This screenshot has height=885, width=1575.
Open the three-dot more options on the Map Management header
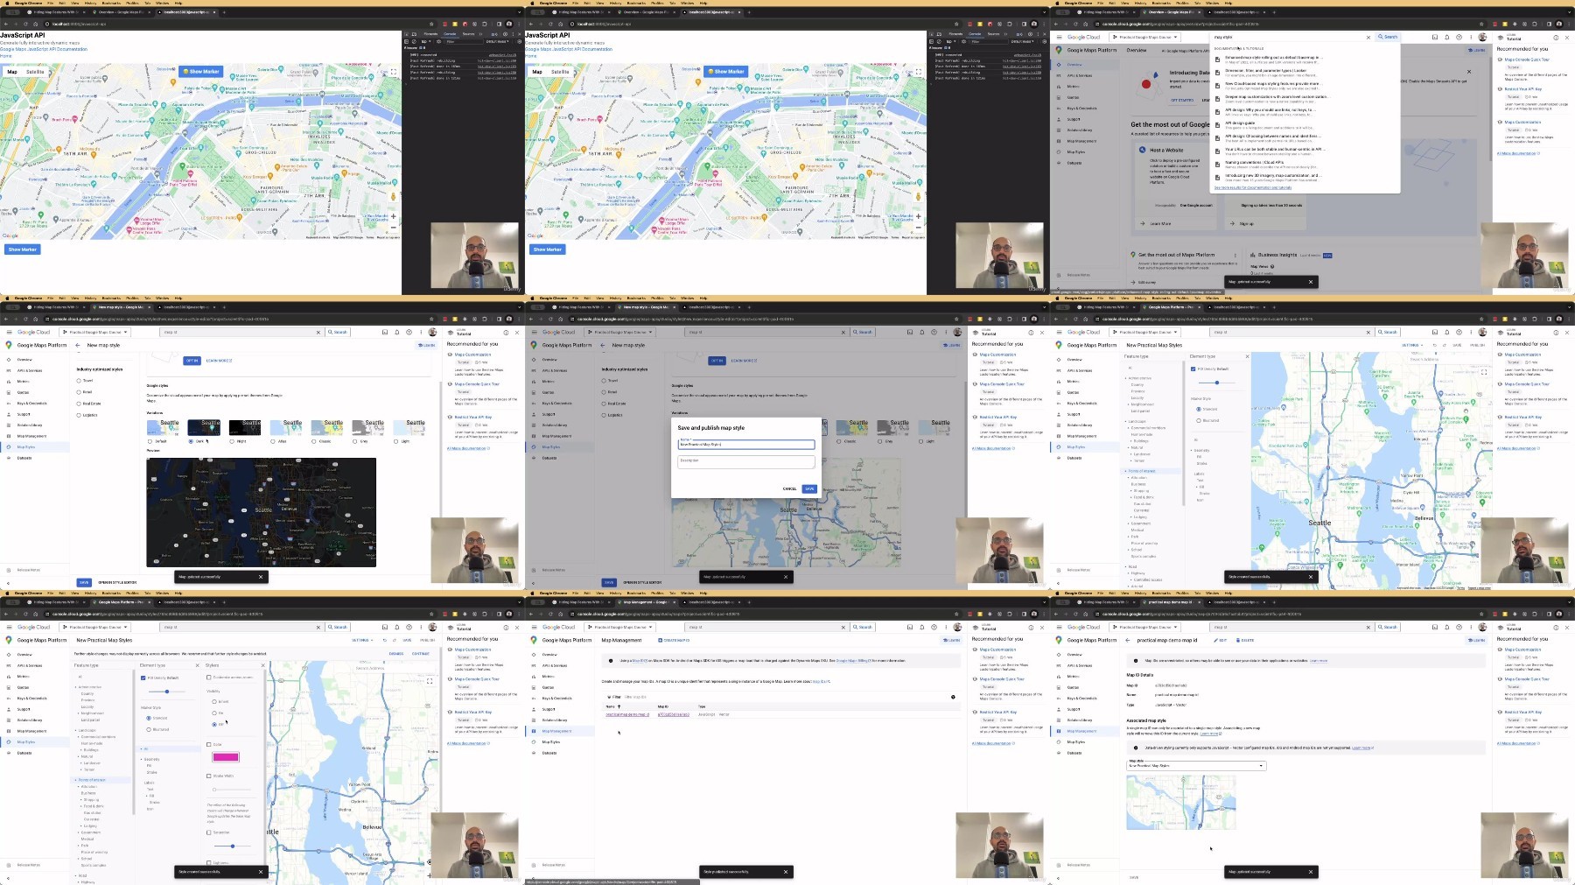click(x=946, y=627)
